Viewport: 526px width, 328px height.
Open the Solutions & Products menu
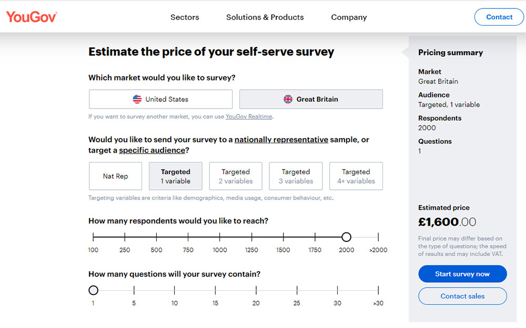265,17
